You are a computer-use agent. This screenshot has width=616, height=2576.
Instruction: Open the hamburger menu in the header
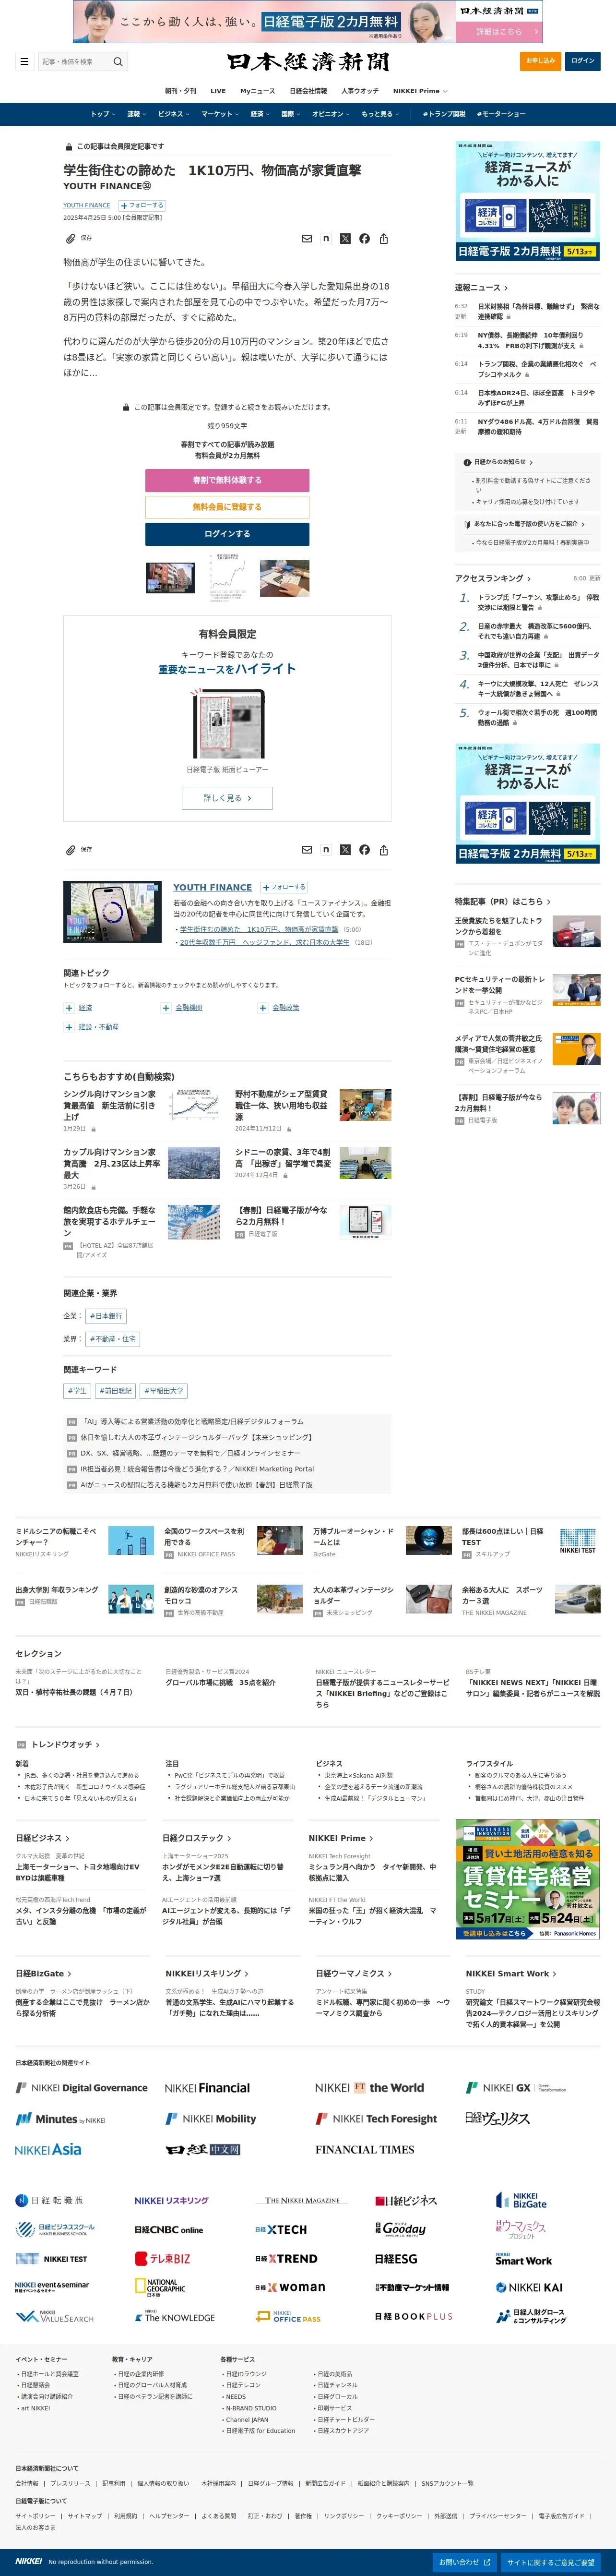point(24,61)
